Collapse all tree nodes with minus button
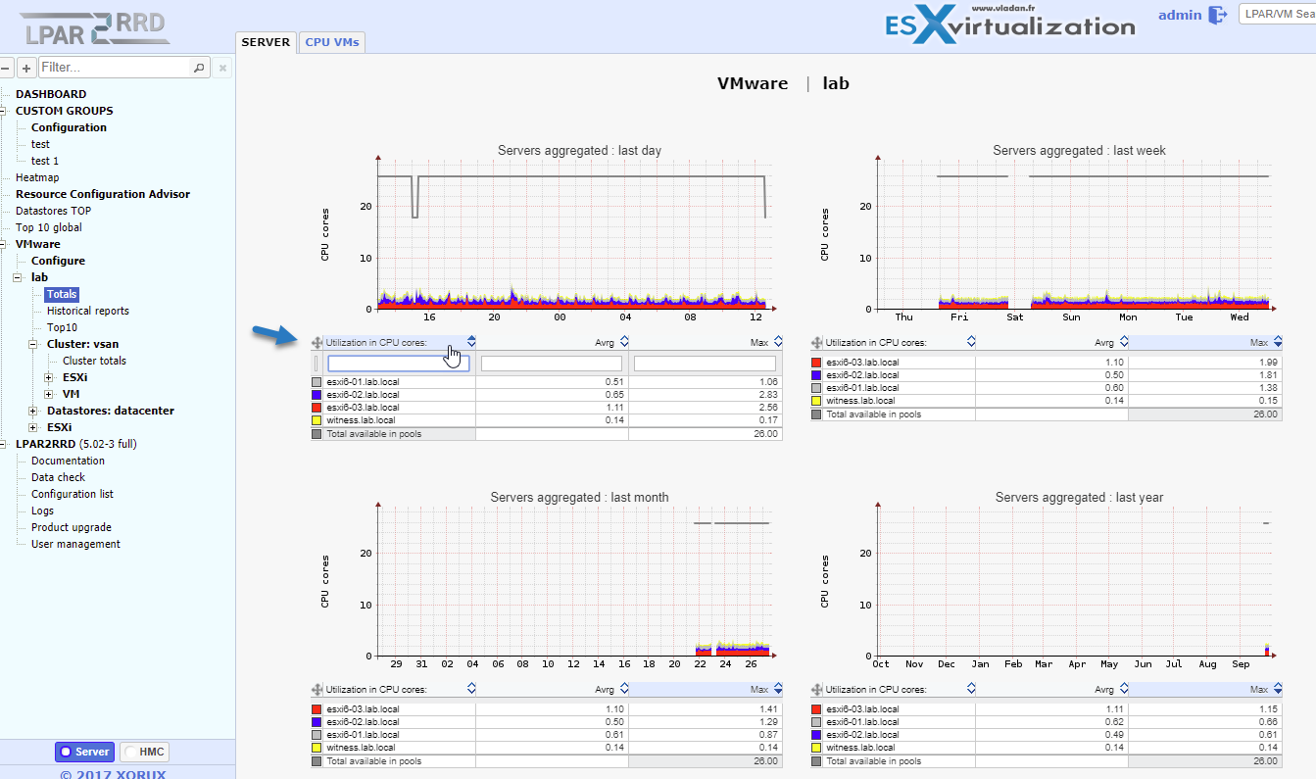 pyautogui.click(x=6, y=68)
